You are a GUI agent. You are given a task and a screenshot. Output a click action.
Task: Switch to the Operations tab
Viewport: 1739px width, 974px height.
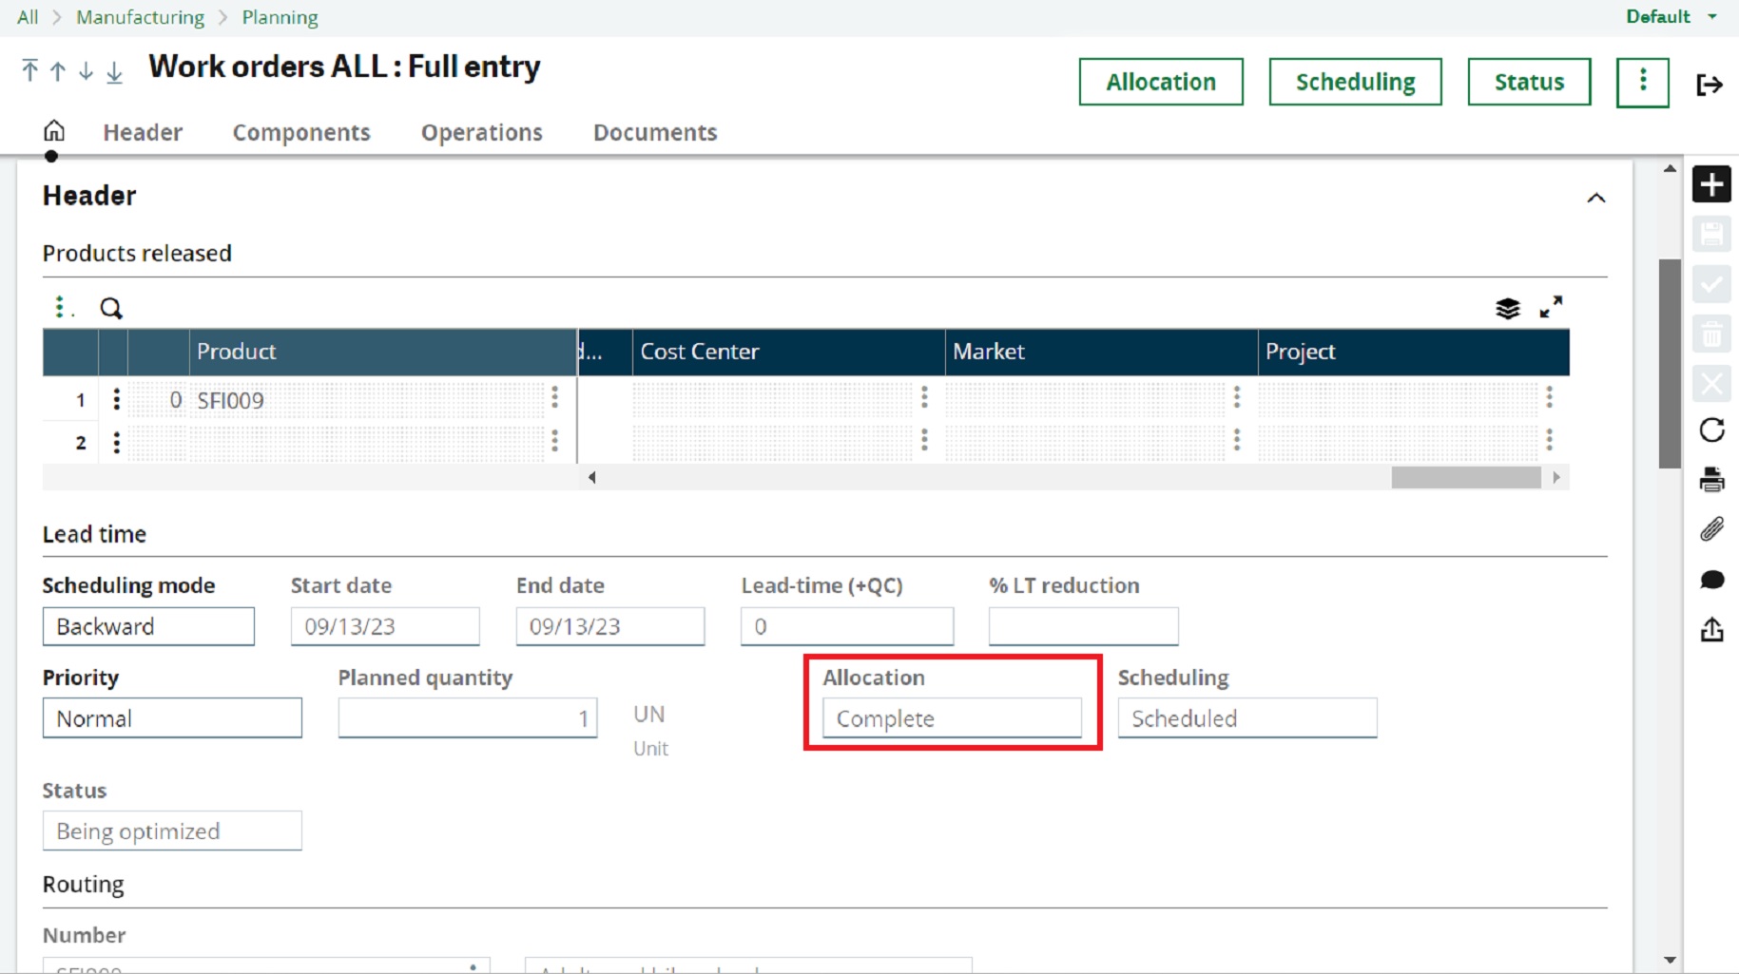pos(481,133)
